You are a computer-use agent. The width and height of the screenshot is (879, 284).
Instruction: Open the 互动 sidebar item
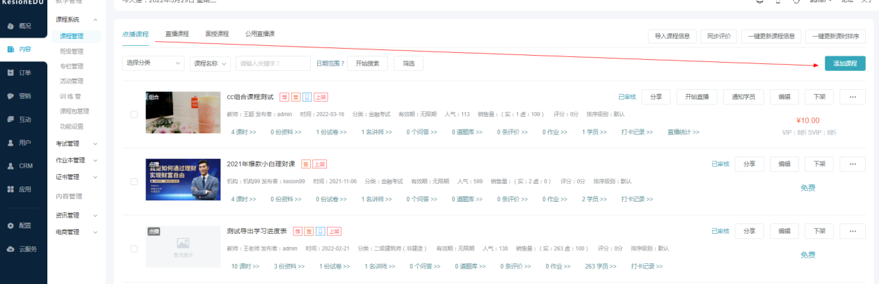(24, 119)
